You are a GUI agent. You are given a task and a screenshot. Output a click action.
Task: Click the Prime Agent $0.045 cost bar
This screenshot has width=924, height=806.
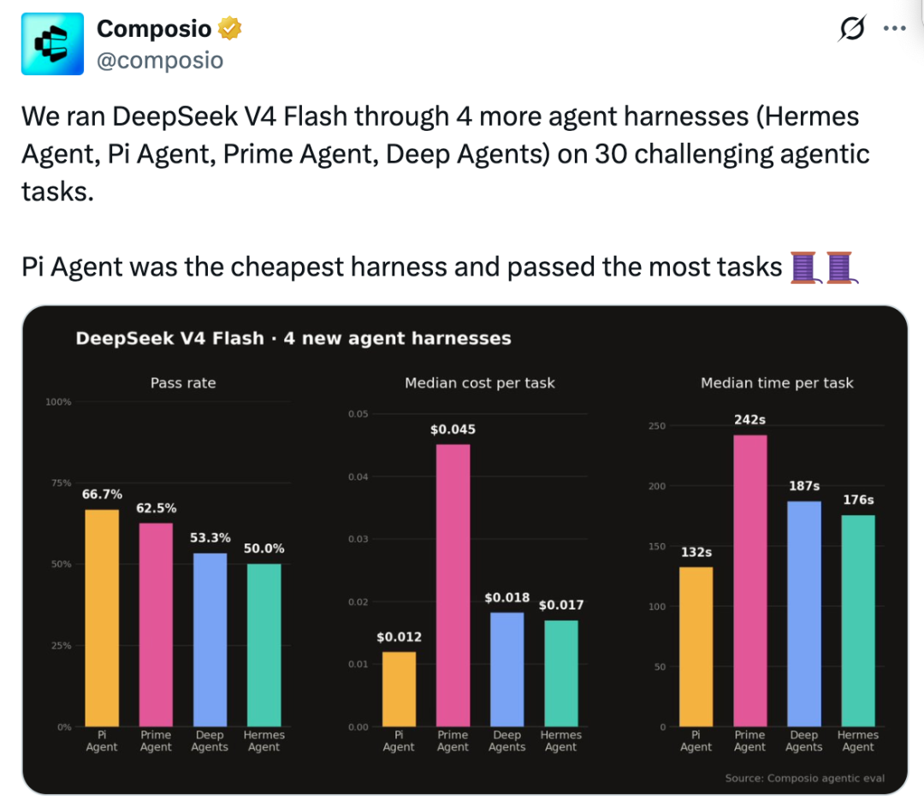pyautogui.click(x=453, y=585)
